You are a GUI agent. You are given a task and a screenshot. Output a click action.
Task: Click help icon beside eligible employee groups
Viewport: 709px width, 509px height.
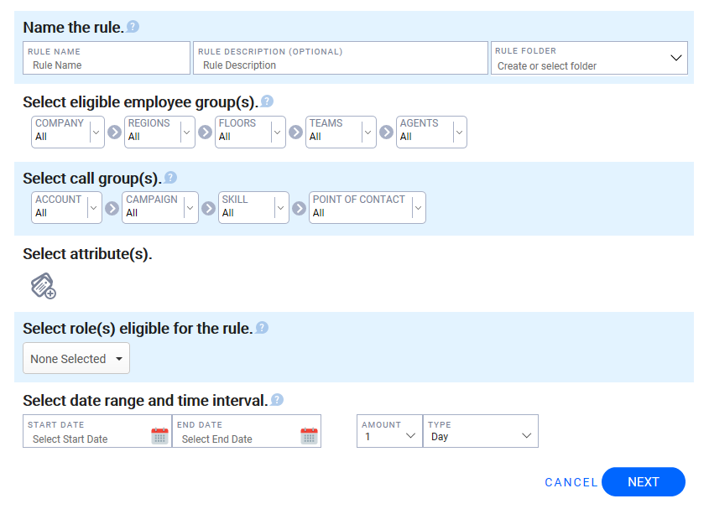tap(267, 101)
